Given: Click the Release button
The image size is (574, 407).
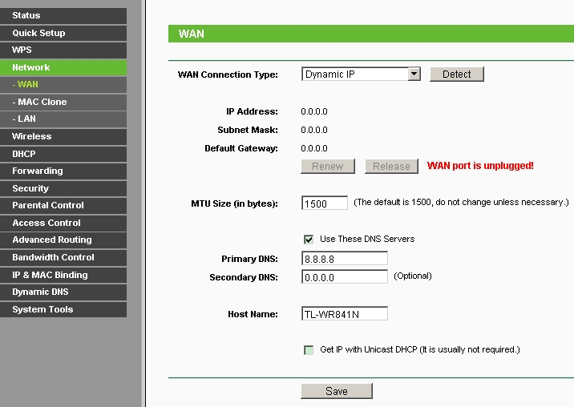Looking at the screenshot, I should (391, 167).
